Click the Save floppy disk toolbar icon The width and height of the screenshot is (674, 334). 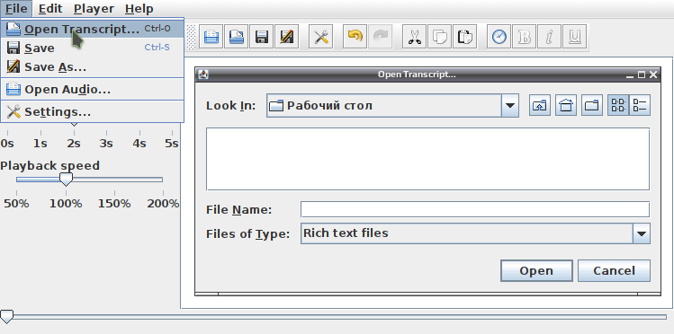tap(261, 37)
